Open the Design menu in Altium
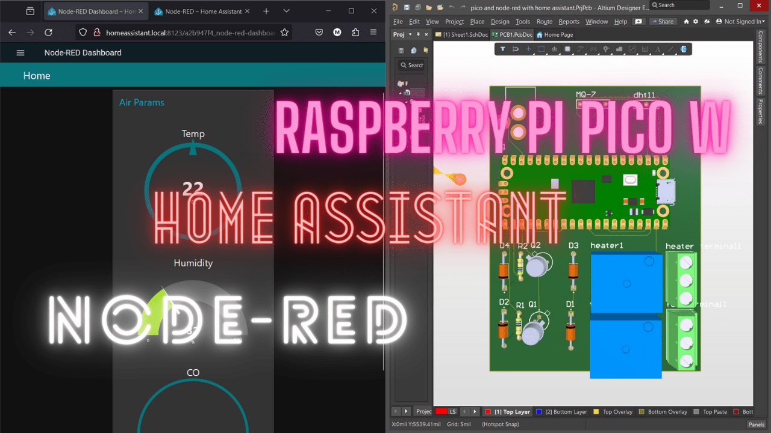Image resolution: width=771 pixels, height=433 pixels. [x=501, y=22]
